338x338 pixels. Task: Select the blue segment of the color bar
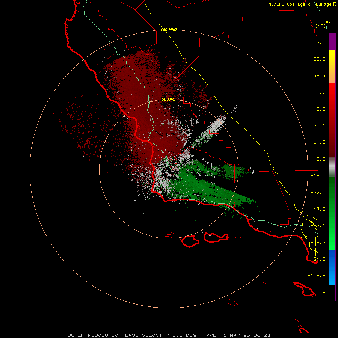point(332,268)
